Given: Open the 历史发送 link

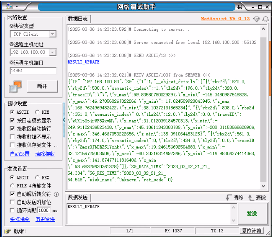Looking at the screenshot, I should tap(45, 219).
